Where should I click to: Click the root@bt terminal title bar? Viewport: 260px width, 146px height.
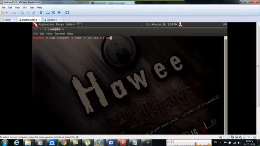pyautogui.click(x=130, y=30)
